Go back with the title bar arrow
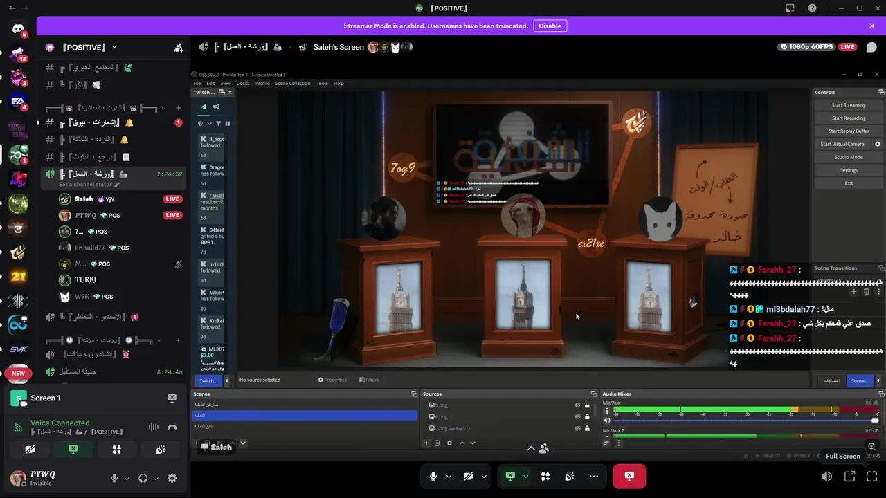The image size is (886, 498). pyautogui.click(x=12, y=8)
